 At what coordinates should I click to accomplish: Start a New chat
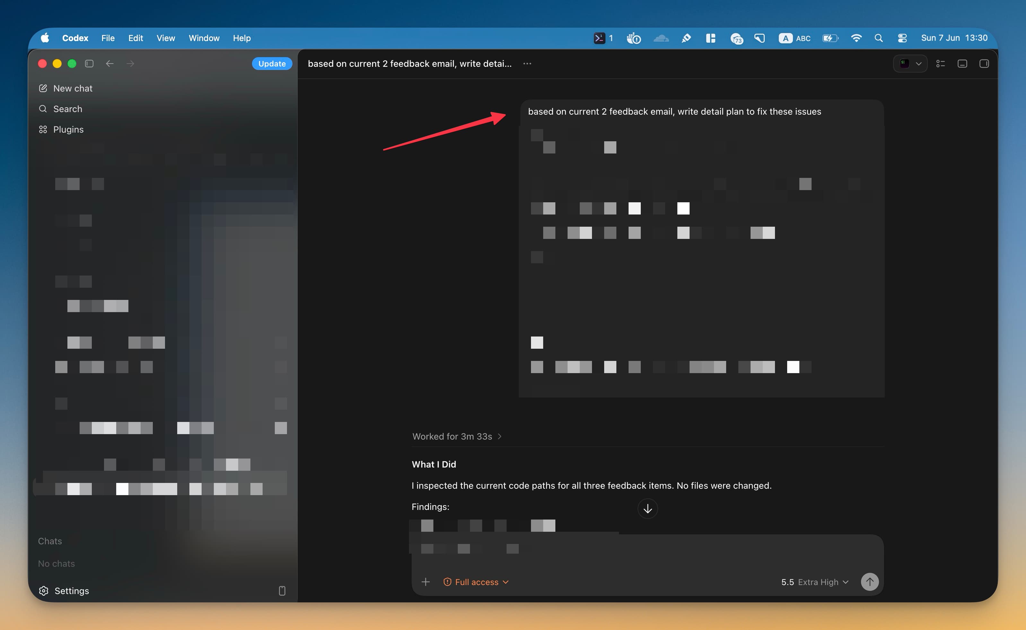click(x=66, y=88)
